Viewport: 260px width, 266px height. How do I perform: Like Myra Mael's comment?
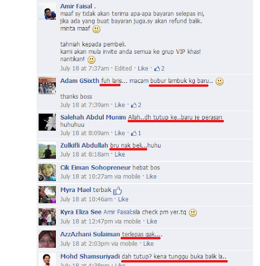tap(123, 199)
